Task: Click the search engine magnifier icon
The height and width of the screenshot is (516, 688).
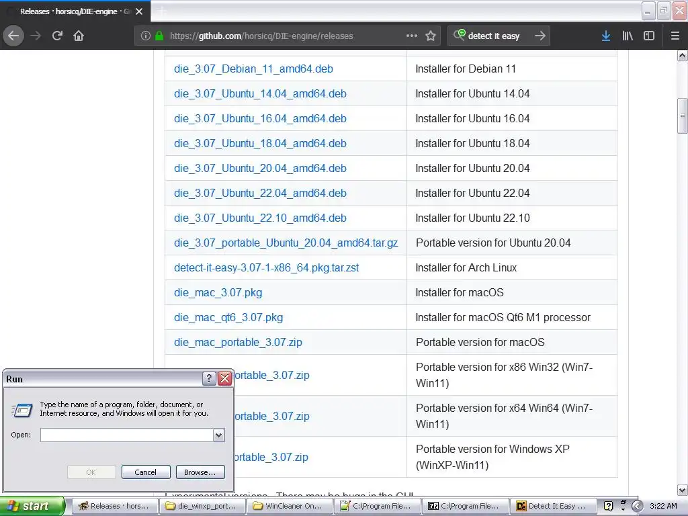Action: click(460, 35)
